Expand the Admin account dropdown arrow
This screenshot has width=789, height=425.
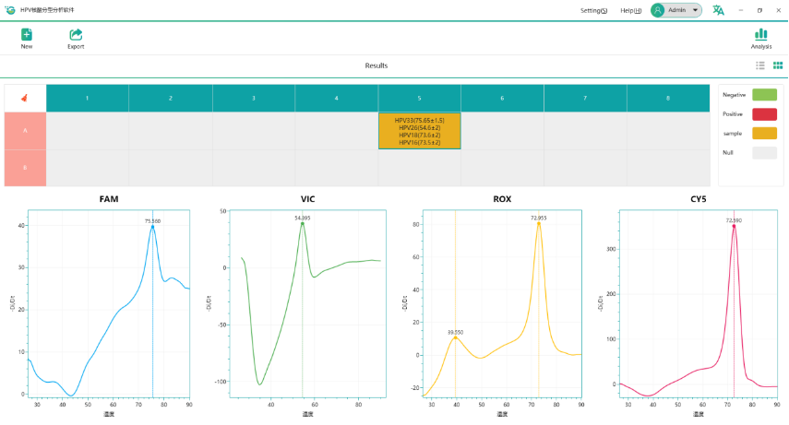click(694, 10)
